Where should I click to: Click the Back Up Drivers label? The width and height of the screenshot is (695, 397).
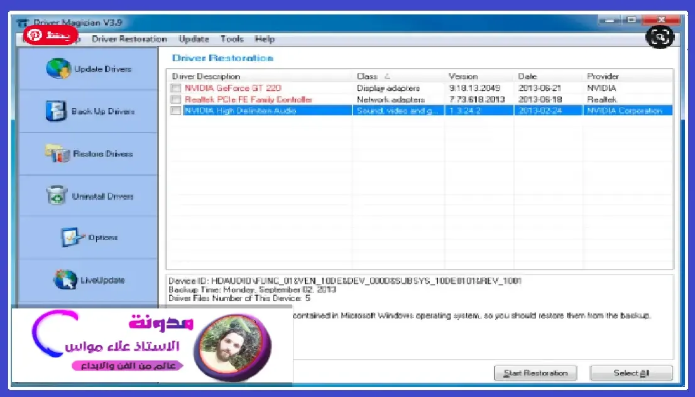point(103,111)
